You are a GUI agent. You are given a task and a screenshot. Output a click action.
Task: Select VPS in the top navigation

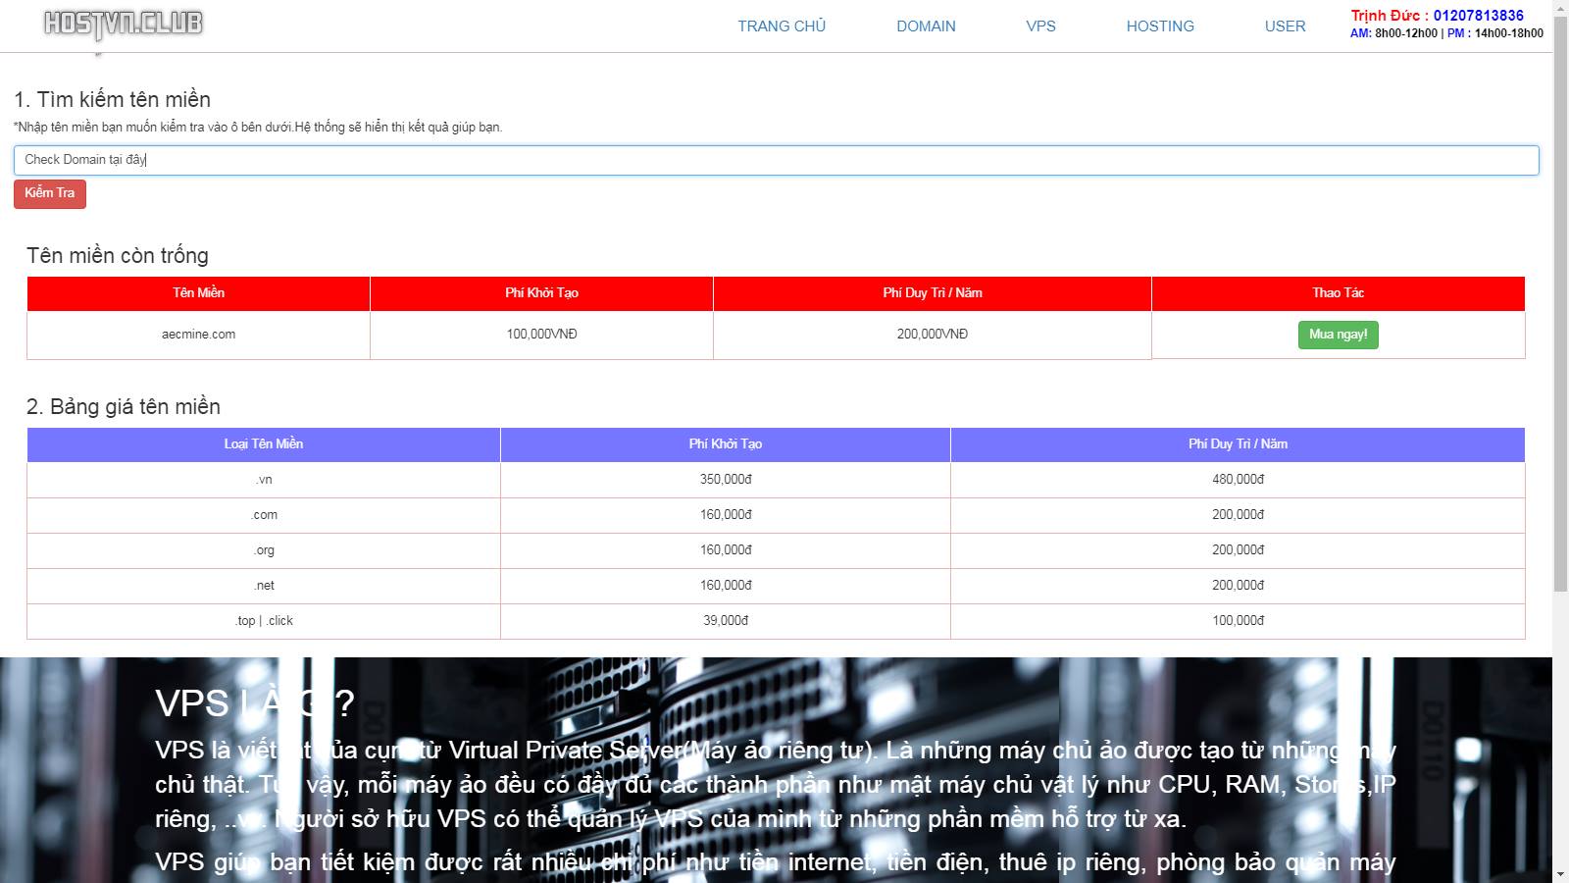(x=1040, y=26)
